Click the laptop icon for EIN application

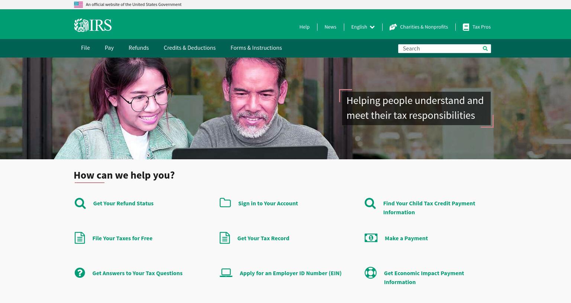tap(226, 273)
